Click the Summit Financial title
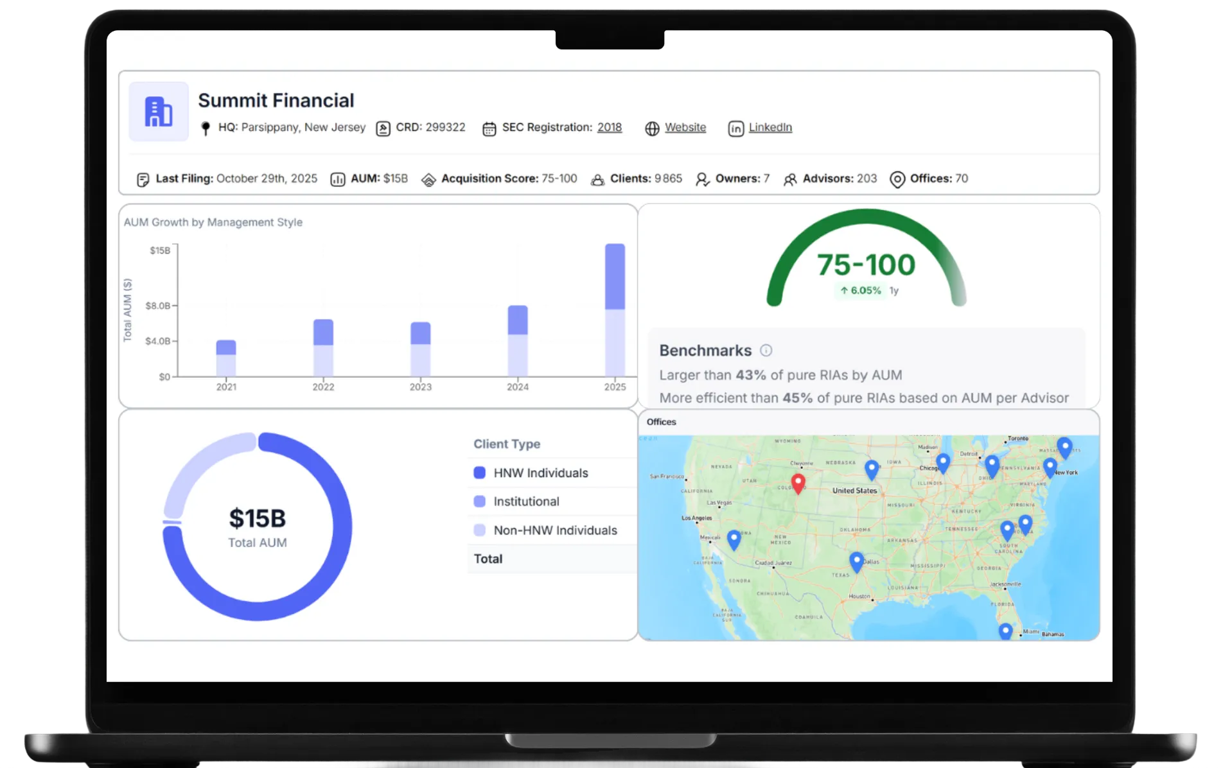 (x=276, y=100)
